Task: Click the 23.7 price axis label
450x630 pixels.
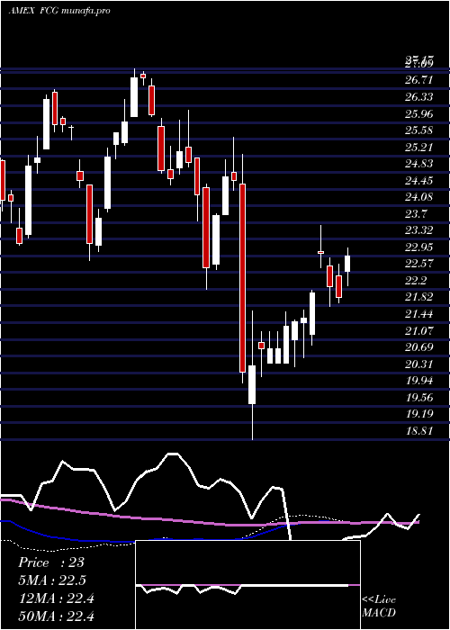Action: (x=416, y=214)
